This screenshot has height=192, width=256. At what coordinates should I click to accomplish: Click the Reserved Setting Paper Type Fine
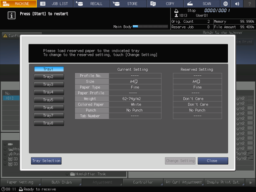pos(198,87)
